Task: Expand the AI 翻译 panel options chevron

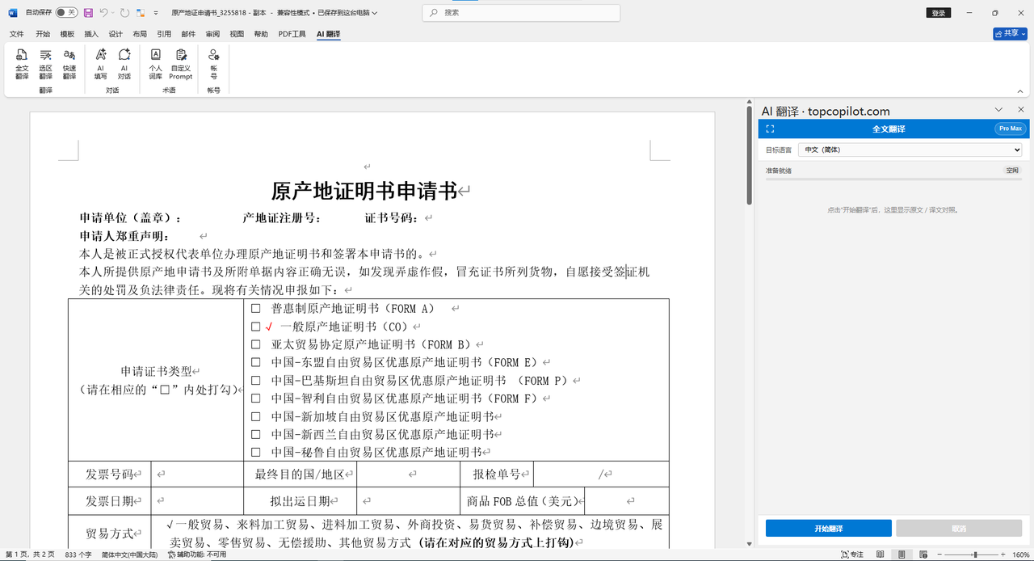Action: point(998,110)
